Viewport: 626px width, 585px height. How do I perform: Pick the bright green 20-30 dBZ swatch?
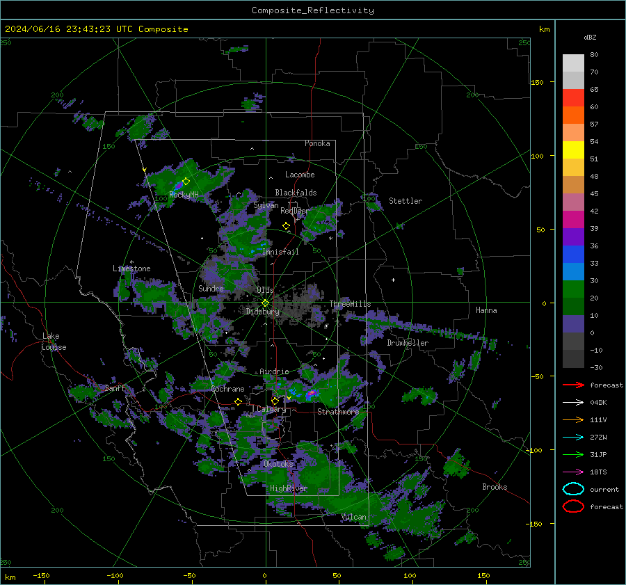pos(573,289)
